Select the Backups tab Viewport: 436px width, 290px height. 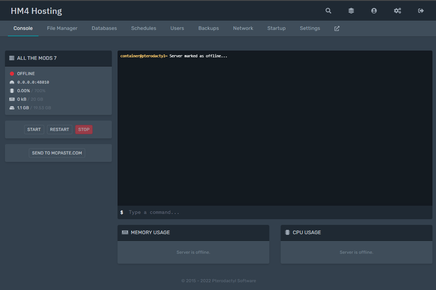(208, 28)
